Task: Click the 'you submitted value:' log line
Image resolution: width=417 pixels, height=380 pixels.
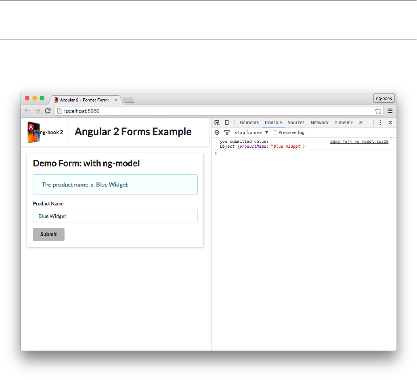Action: (x=244, y=141)
